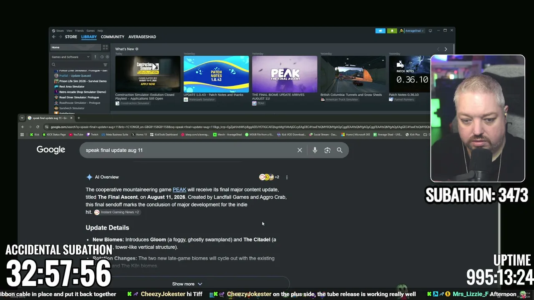534x300 pixels.
Task: Click the Google logo to go home
Action: click(51, 150)
